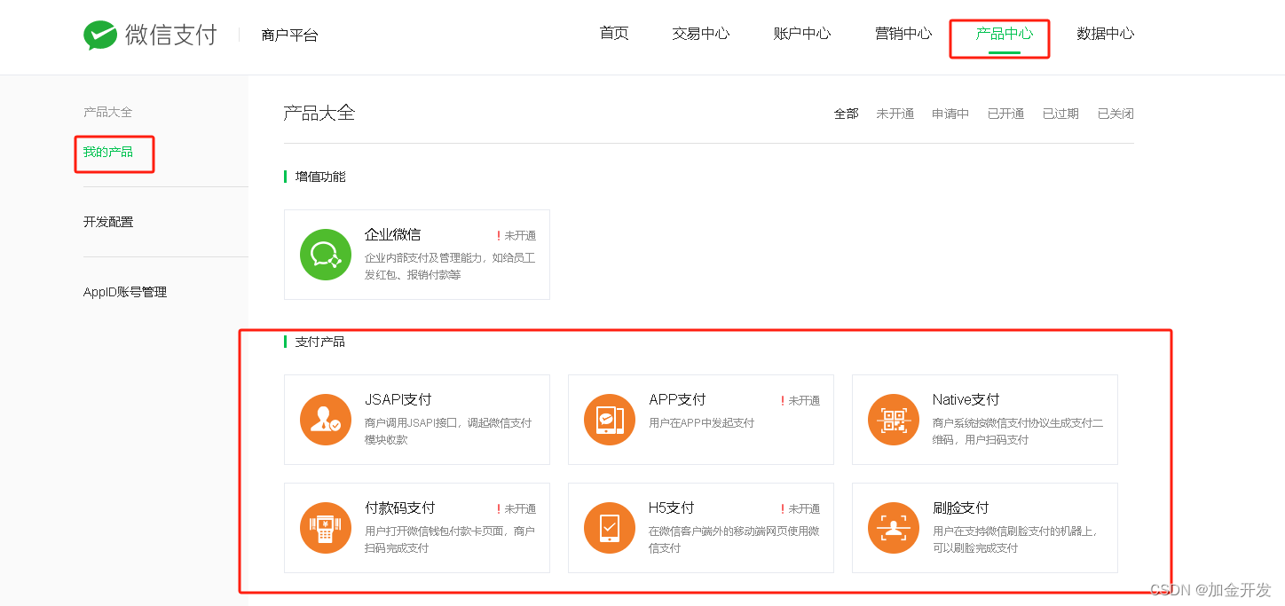Click the JSAPI支付 orange user icon
This screenshot has height=606, width=1285.
[x=326, y=420]
